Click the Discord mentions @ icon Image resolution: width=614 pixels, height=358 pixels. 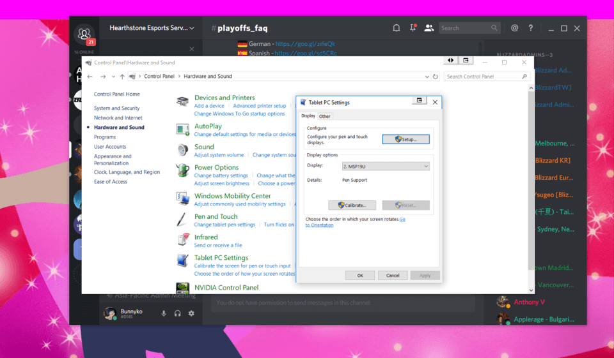pos(514,28)
